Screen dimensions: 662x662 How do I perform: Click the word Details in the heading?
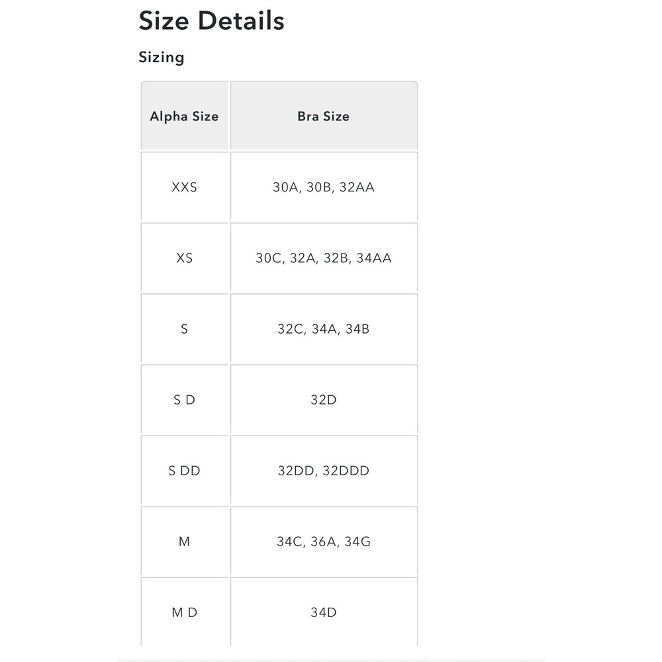[x=241, y=21]
